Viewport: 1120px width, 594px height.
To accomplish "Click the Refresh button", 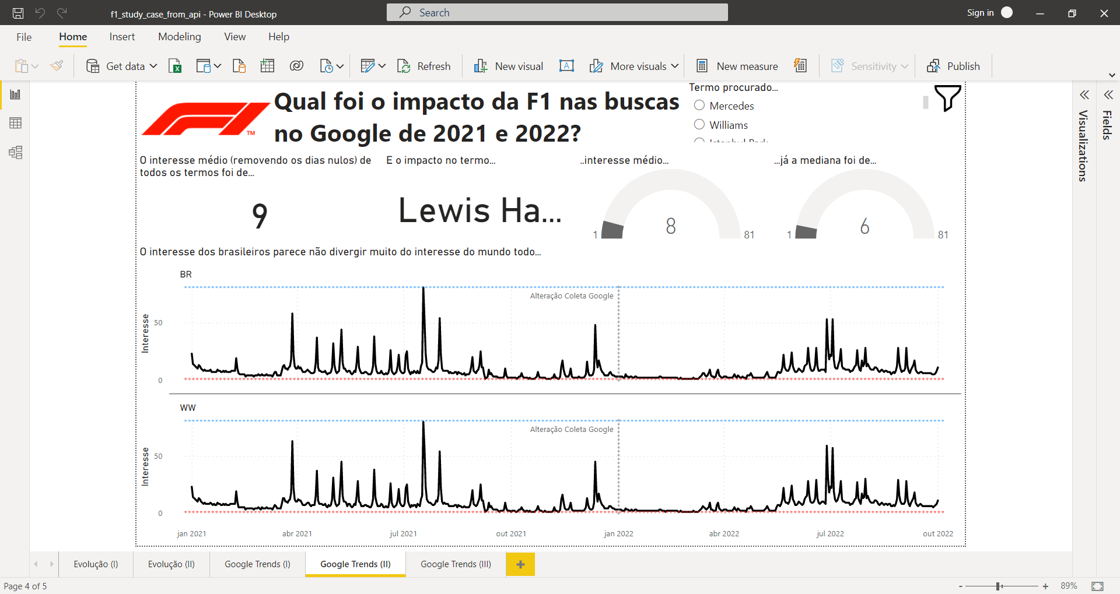I will (424, 66).
